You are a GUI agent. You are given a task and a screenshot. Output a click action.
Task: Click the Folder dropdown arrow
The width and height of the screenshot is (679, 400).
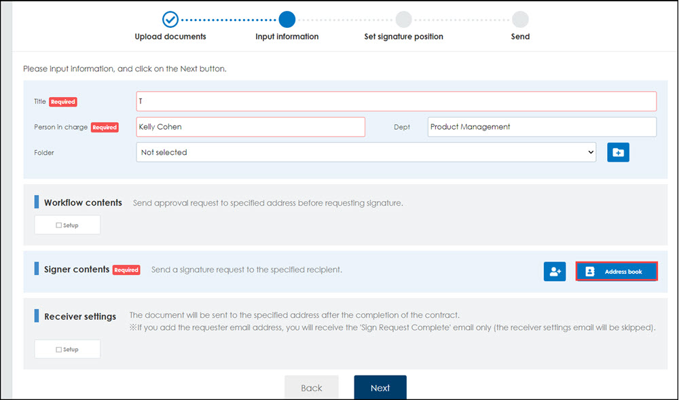coord(591,152)
